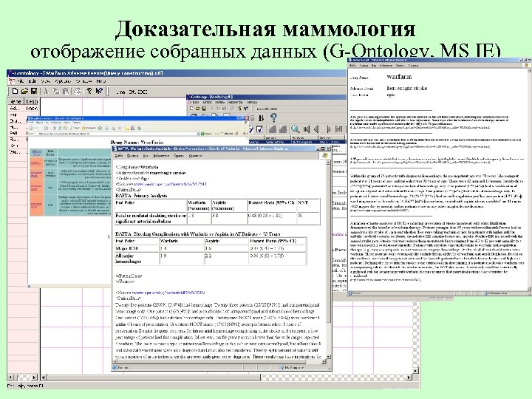Click large question mark icon beside B
The height and width of the screenshot is (399, 532).
pyautogui.click(x=273, y=117)
